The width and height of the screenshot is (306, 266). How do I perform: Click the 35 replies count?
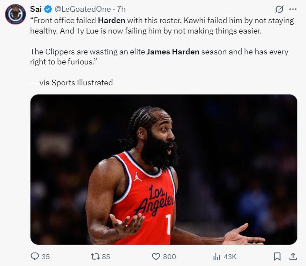click(46, 256)
